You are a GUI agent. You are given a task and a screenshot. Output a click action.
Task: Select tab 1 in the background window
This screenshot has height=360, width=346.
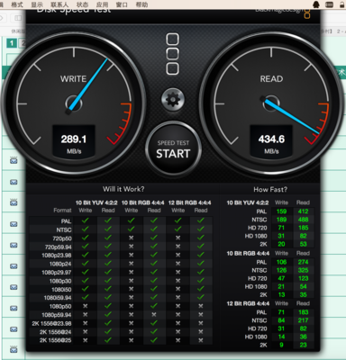[12, 43]
